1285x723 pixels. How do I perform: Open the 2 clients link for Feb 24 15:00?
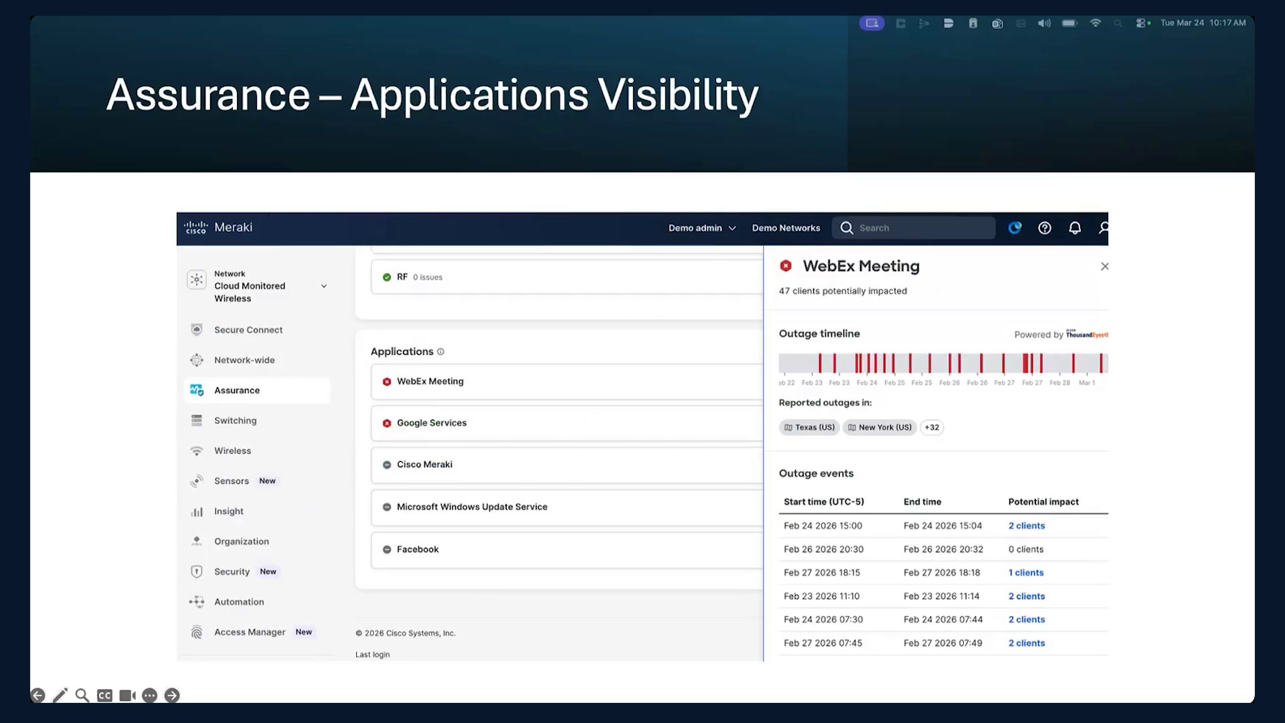[1027, 526]
